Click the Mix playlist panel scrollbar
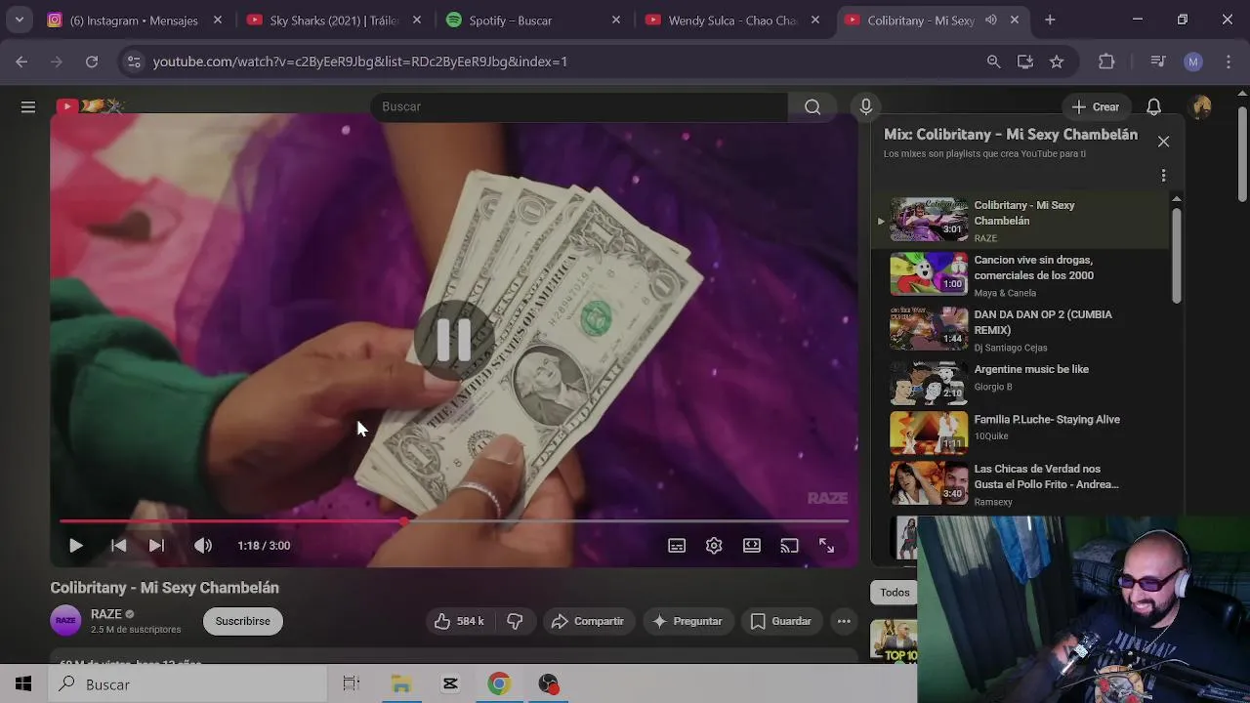1250x703 pixels. [1177, 254]
